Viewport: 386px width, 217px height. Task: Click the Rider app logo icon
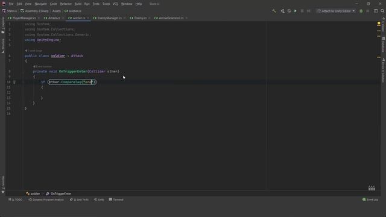click(4, 4)
